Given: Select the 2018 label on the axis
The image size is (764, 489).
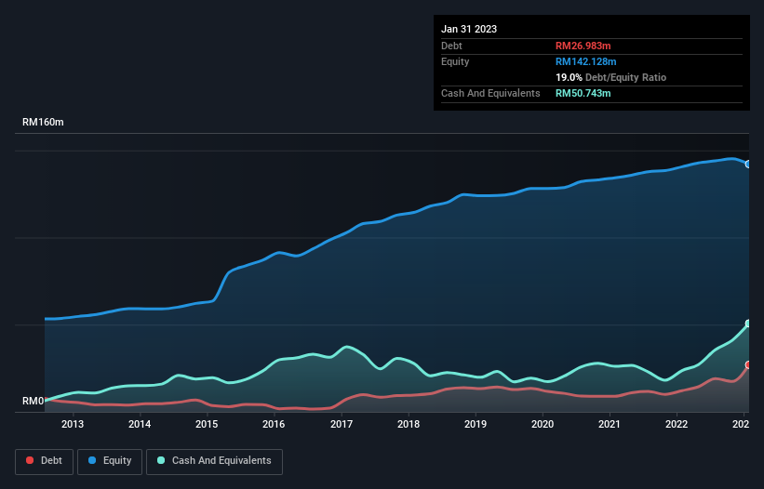Looking at the screenshot, I should [x=409, y=424].
